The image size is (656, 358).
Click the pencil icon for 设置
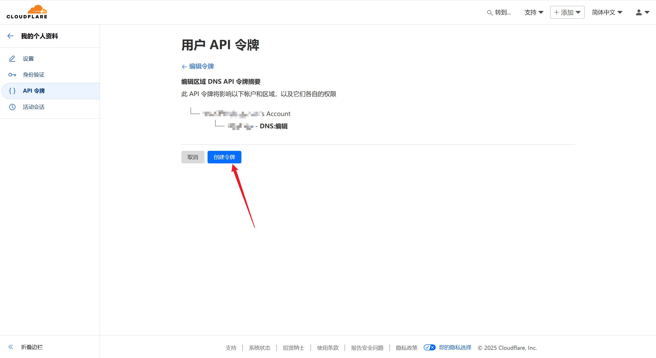pos(12,59)
